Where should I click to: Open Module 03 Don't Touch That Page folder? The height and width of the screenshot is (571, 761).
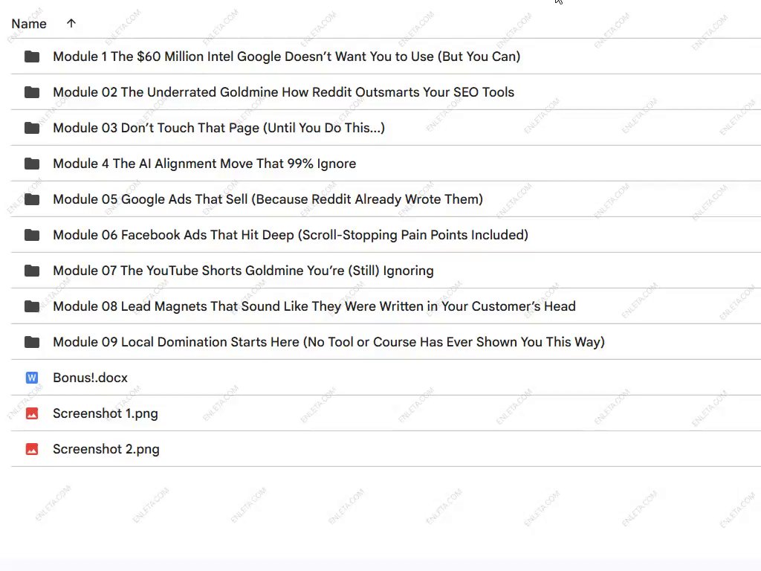218,128
